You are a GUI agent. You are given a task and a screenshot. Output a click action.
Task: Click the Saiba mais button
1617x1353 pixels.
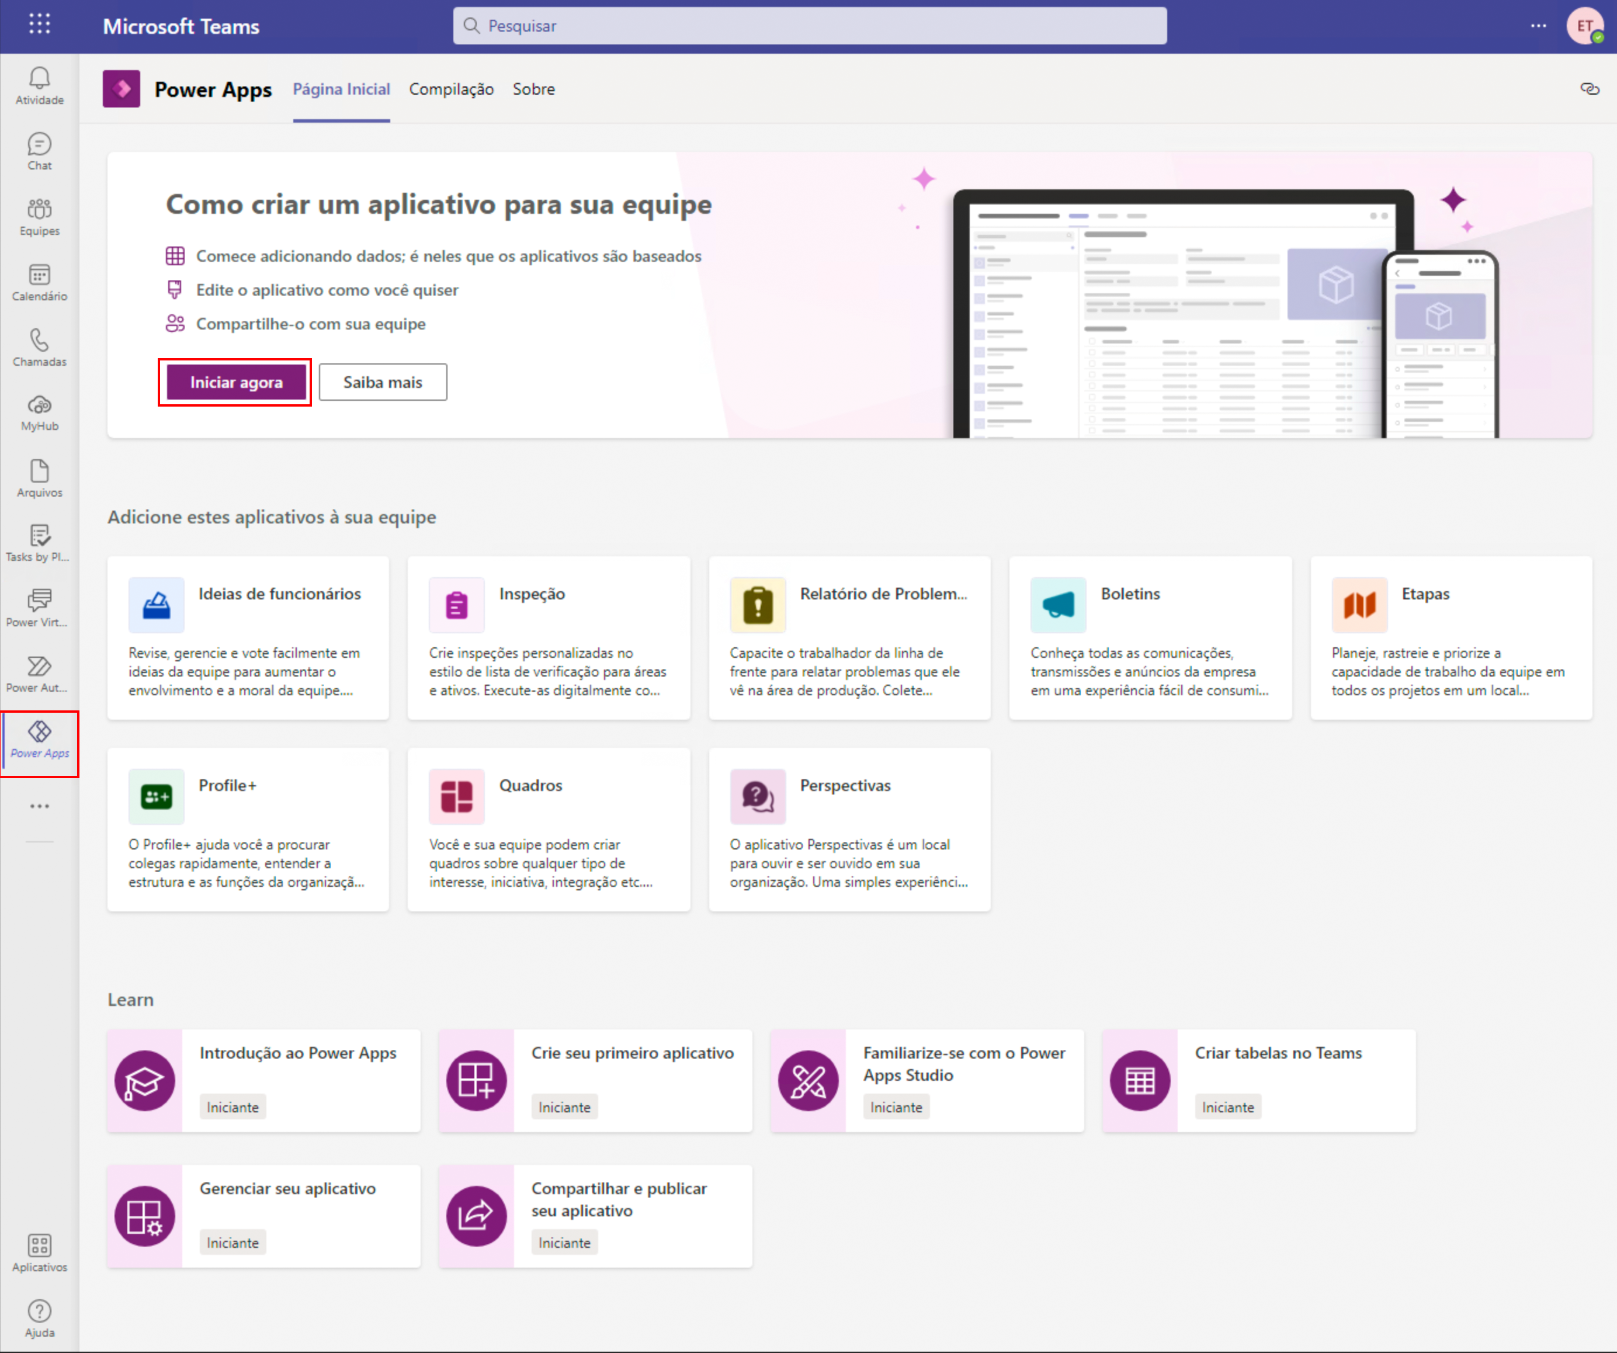383,382
